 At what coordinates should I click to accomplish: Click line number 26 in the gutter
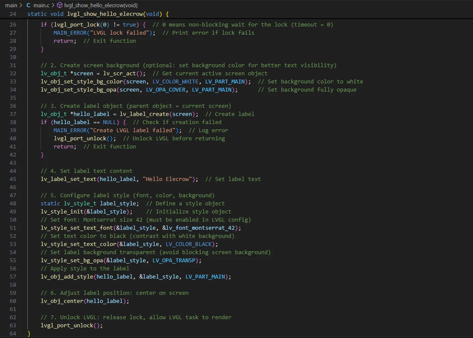coord(13,25)
